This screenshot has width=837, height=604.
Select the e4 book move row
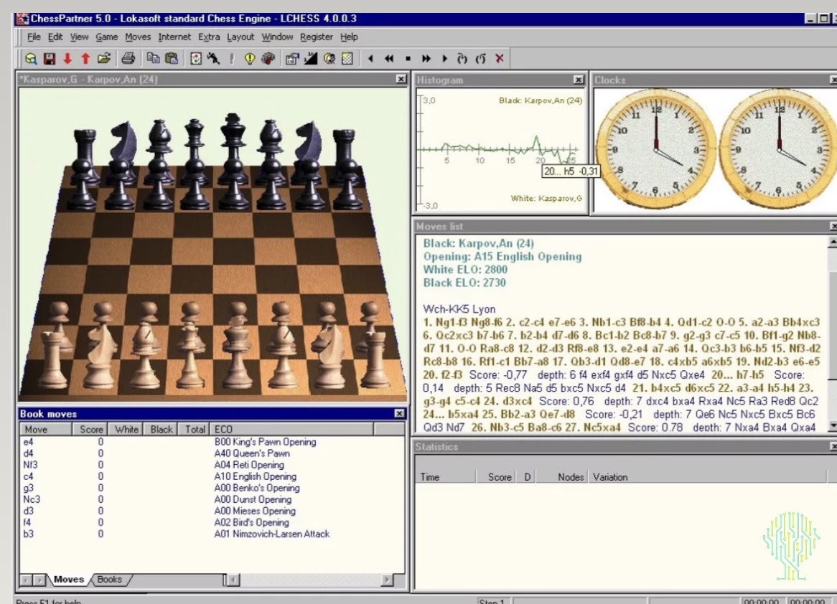pyautogui.click(x=212, y=442)
